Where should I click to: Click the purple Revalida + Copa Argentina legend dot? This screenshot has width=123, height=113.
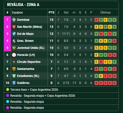(x=7, y=96)
